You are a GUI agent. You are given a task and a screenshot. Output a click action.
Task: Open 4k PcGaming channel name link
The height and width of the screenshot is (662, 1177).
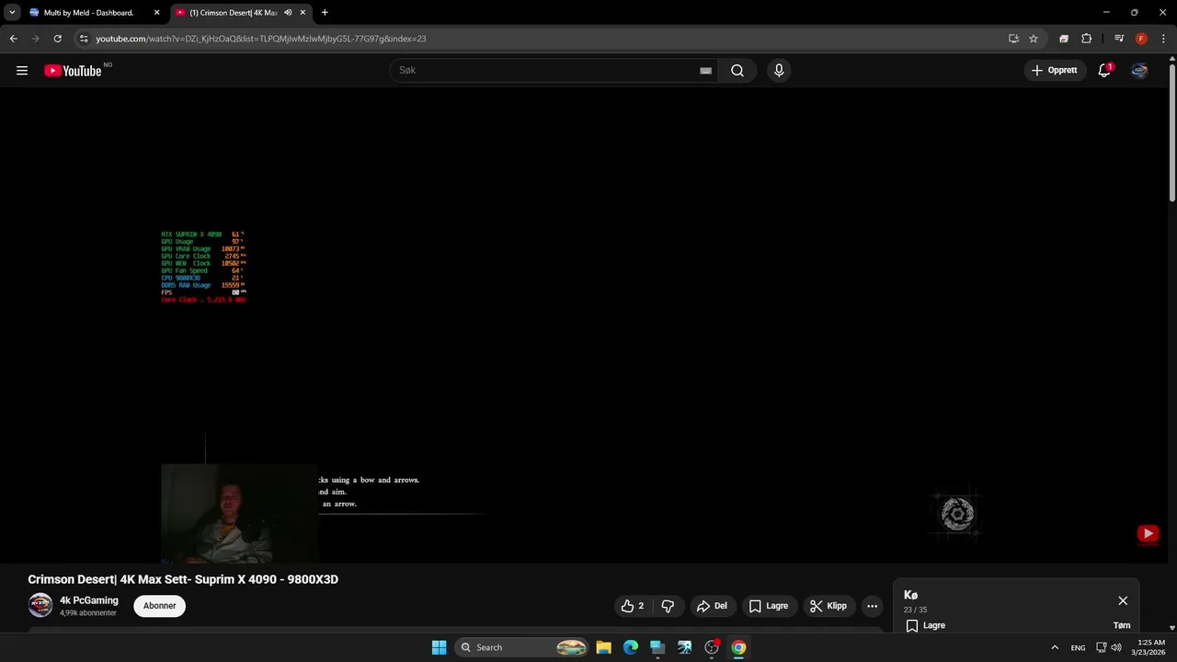(x=89, y=600)
